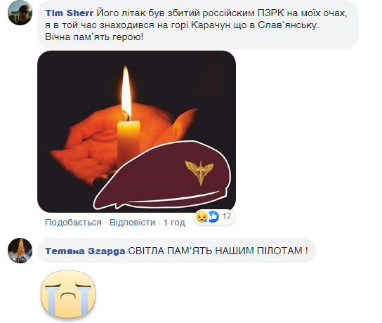Open Tim Sherr's profile picture
Viewport: 382px width, 323px height.
20,13
